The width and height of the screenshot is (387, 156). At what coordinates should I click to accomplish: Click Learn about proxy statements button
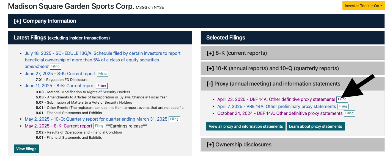pyautogui.click(x=315, y=126)
